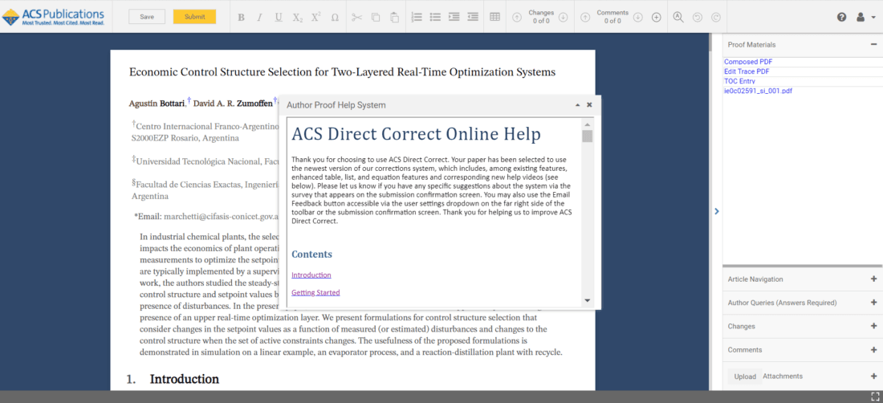
Task: Click the numbered list icon
Action: coord(417,17)
